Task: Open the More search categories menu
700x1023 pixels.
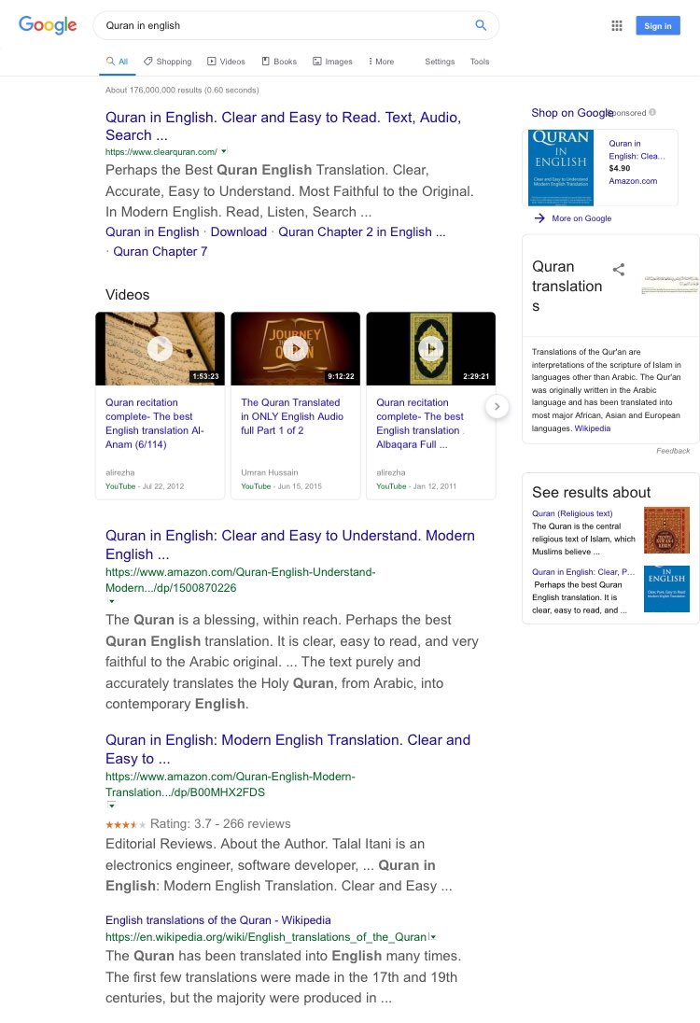Action: coord(381,62)
